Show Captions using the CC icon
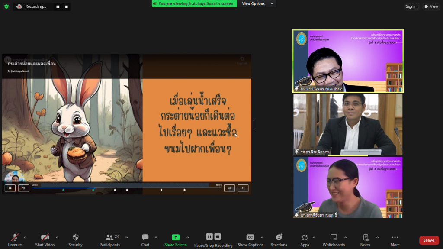Screen dimensions: 443x249 (250, 237)
